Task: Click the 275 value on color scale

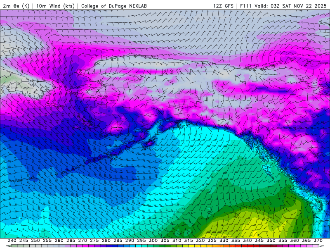Action: (94, 241)
